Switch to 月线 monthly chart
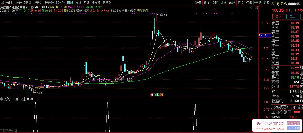The height and width of the screenshot is (133, 303). (x=87, y=3)
